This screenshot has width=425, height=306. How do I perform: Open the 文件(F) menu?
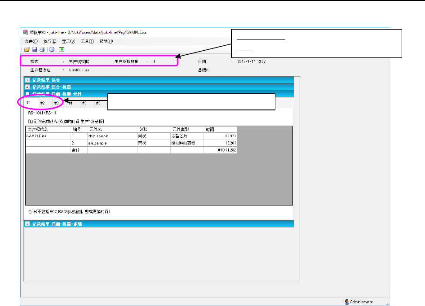31,41
